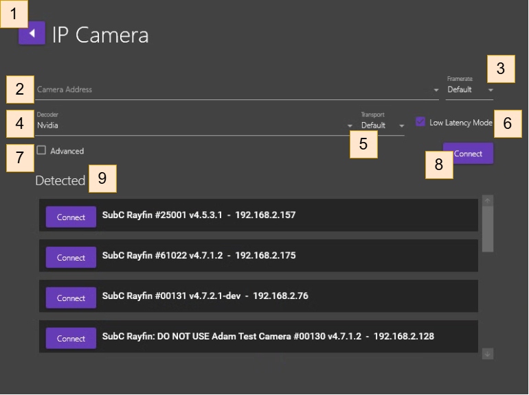Enable the Advanced checkbox
The height and width of the screenshot is (395, 529).
(42, 151)
